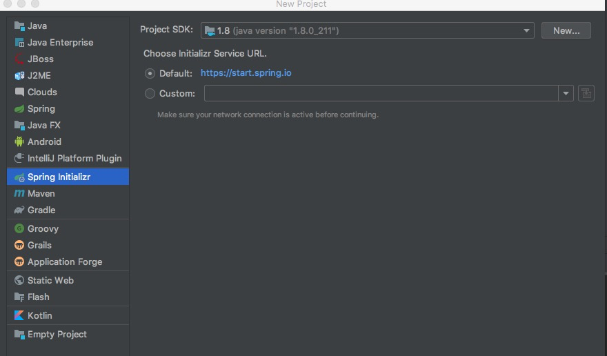607x356 pixels.
Task: Click the red JBoss icon
Action: coord(19,59)
